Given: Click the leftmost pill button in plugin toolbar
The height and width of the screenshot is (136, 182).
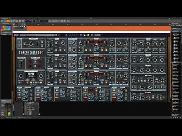Looking at the screenshot, I should pos(16,35).
